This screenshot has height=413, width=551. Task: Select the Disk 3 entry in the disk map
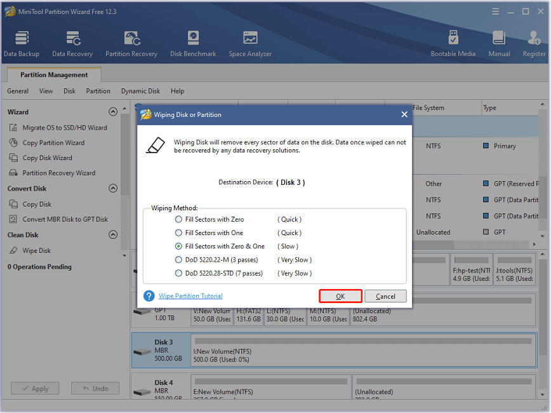(x=163, y=350)
